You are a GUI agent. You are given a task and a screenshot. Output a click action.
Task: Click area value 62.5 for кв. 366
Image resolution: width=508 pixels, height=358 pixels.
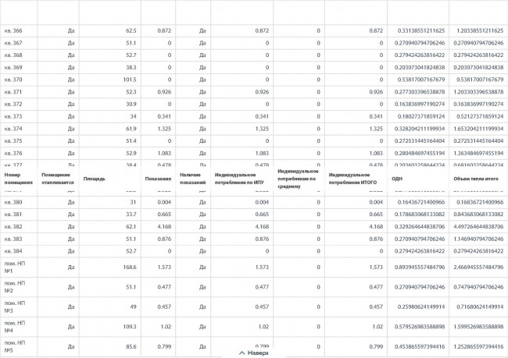[x=131, y=30]
